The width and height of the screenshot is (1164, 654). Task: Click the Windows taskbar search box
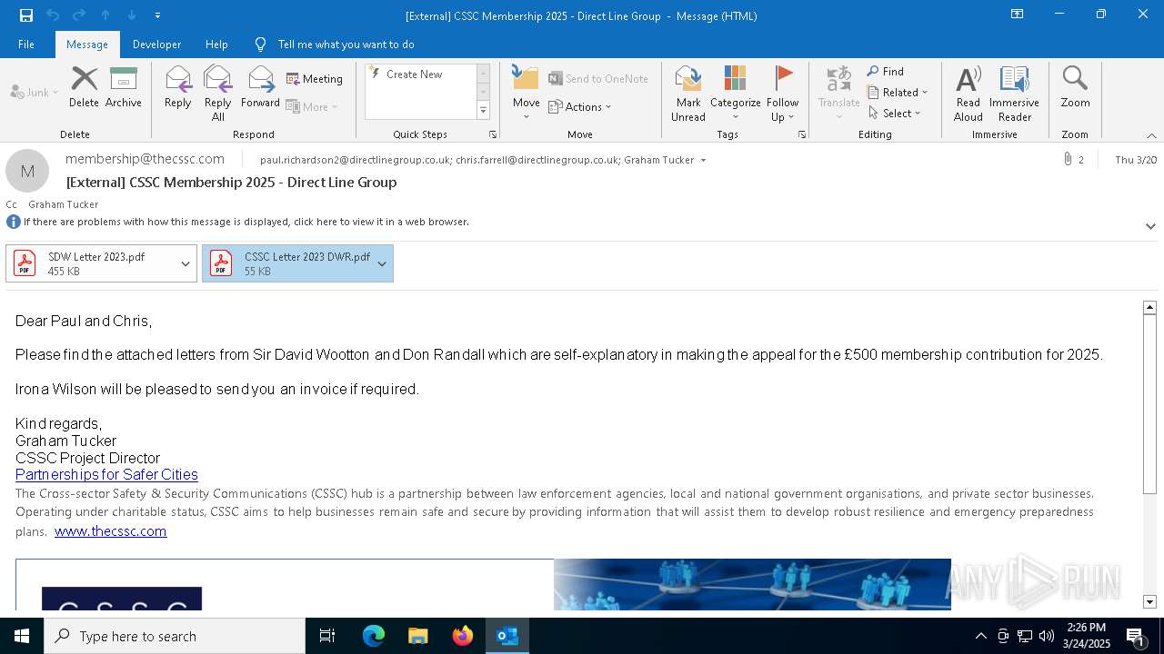click(x=175, y=636)
